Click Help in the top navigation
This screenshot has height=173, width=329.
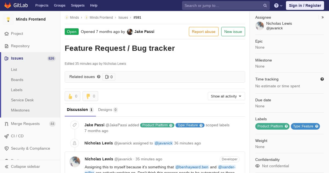94,5
